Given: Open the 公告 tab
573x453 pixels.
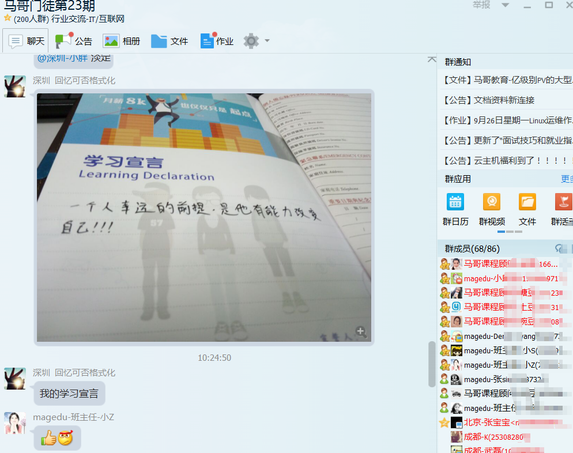Looking at the screenshot, I should coord(74,41).
